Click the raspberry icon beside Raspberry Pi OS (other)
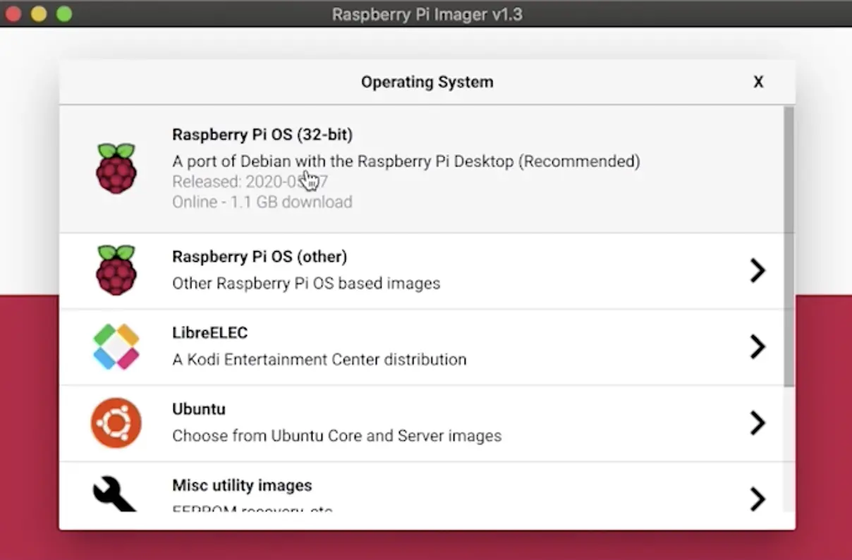The width and height of the screenshot is (852, 560). pyautogui.click(x=116, y=270)
